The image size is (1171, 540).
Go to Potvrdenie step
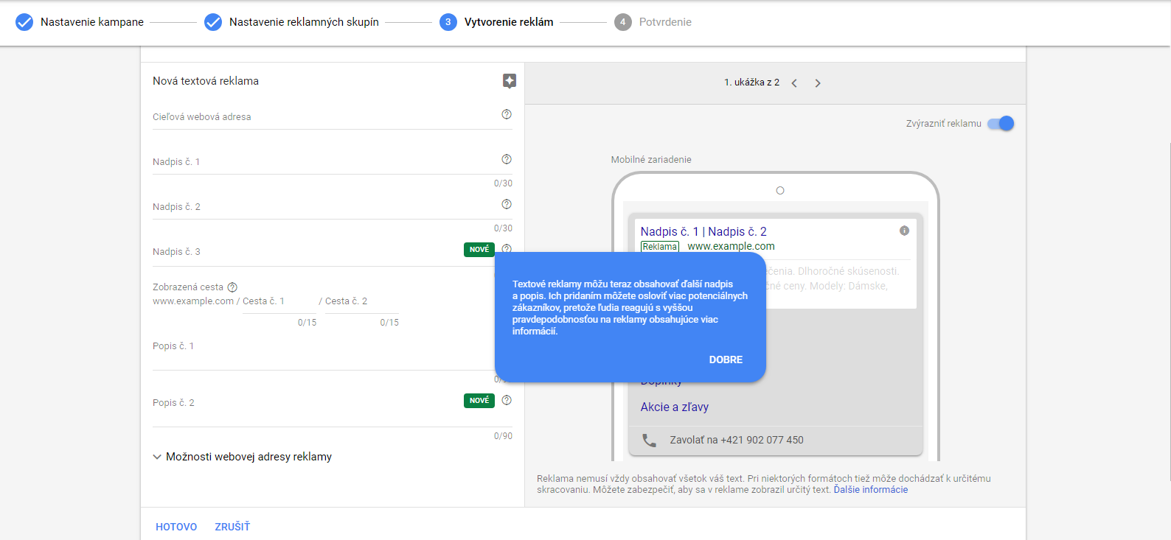click(x=665, y=22)
